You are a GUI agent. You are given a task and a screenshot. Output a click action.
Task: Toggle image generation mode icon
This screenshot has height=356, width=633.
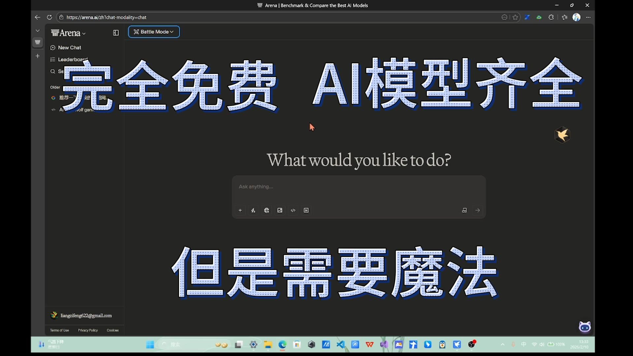(x=280, y=210)
